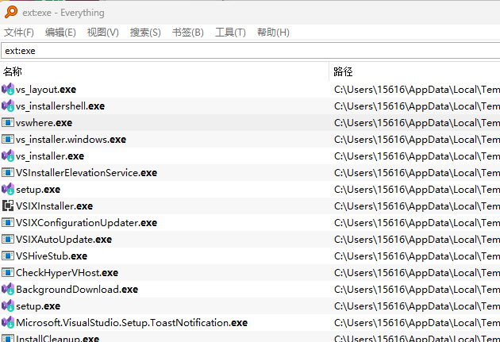Click the Microsoft.VisualStudio.Setup.ToastNotification.exe icon

pyautogui.click(x=8, y=322)
